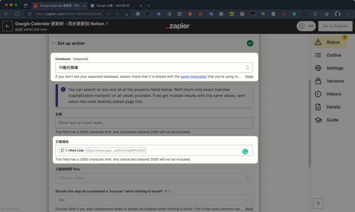Select the first radio option beside success question
This screenshot has width=355, height=212.
pyautogui.click(x=166, y=191)
